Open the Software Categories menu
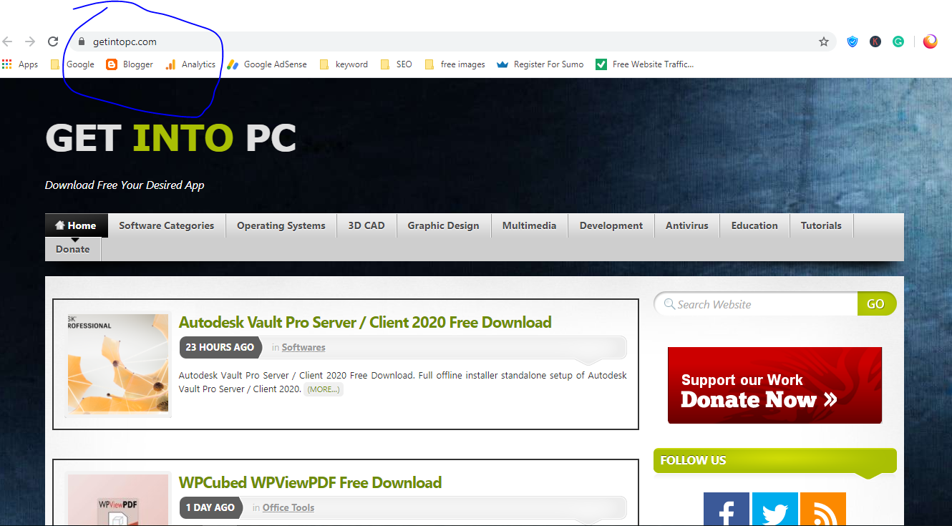The height and width of the screenshot is (526, 952). [167, 225]
